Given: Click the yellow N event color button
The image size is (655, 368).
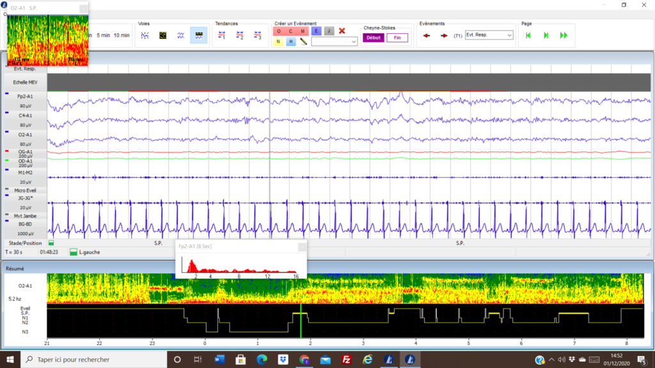Looking at the screenshot, I should point(278,42).
